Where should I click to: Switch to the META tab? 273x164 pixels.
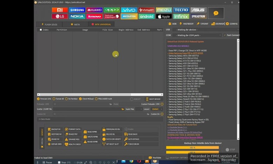point(75,24)
